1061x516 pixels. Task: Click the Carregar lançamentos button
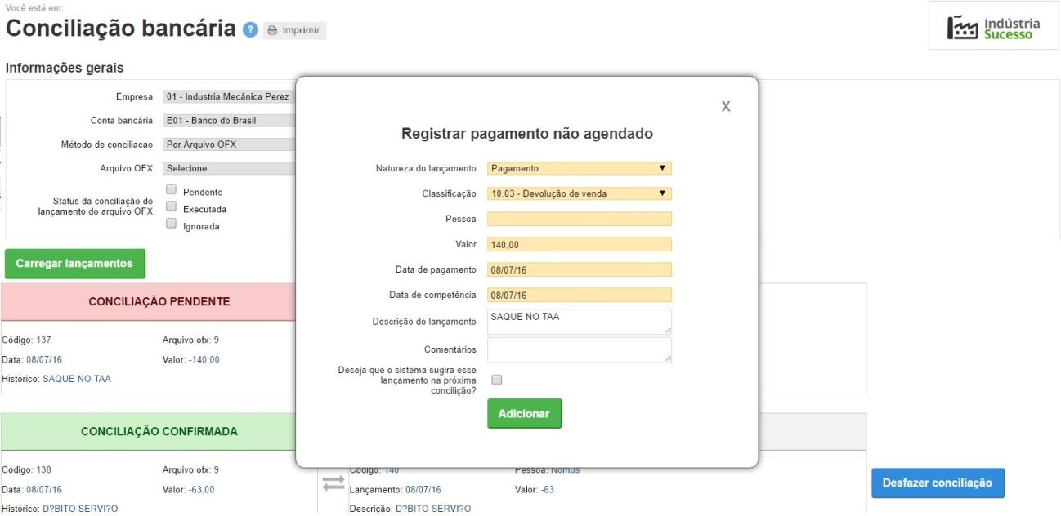click(x=74, y=264)
